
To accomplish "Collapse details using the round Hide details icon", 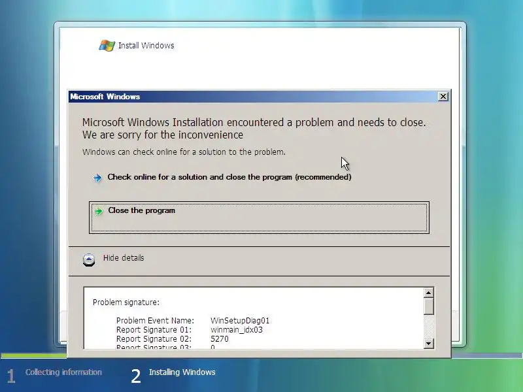I will pos(89,259).
